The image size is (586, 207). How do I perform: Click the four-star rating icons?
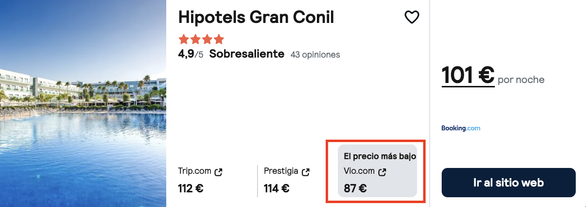[201, 39]
